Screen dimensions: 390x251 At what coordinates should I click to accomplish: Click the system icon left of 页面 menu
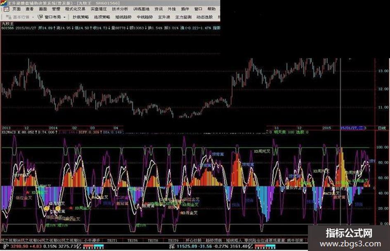point(6,9)
